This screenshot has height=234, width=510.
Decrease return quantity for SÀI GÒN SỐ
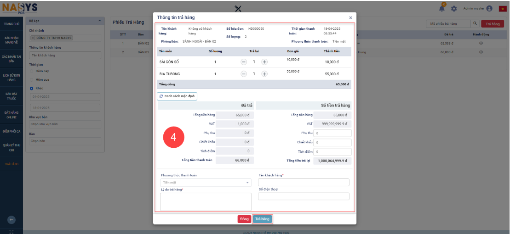(244, 61)
